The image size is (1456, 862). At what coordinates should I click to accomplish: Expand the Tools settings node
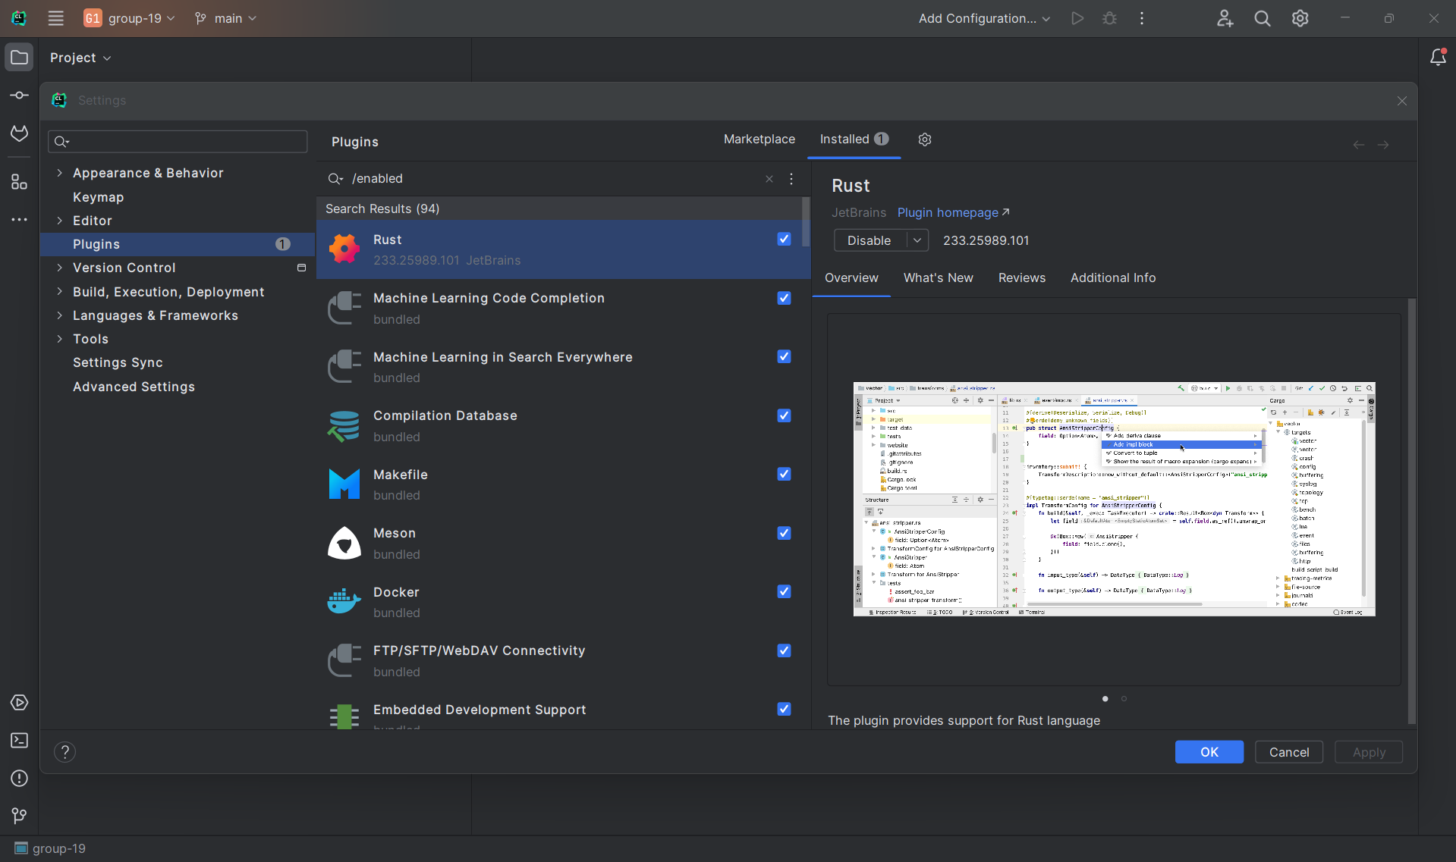pos(59,339)
